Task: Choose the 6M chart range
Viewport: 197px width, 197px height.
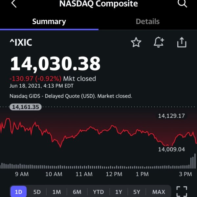Action: coord(77,192)
